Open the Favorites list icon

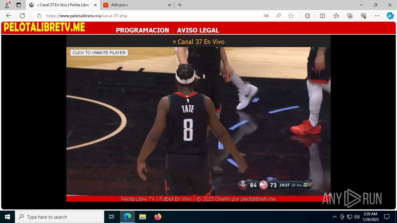(336, 16)
